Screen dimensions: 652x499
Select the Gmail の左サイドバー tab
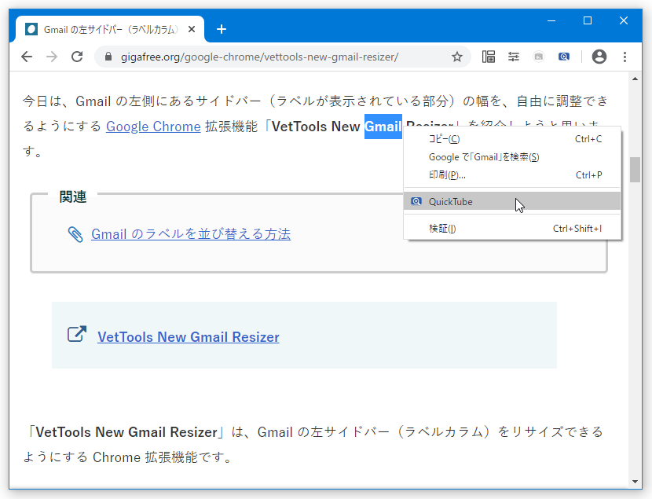click(x=110, y=29)
